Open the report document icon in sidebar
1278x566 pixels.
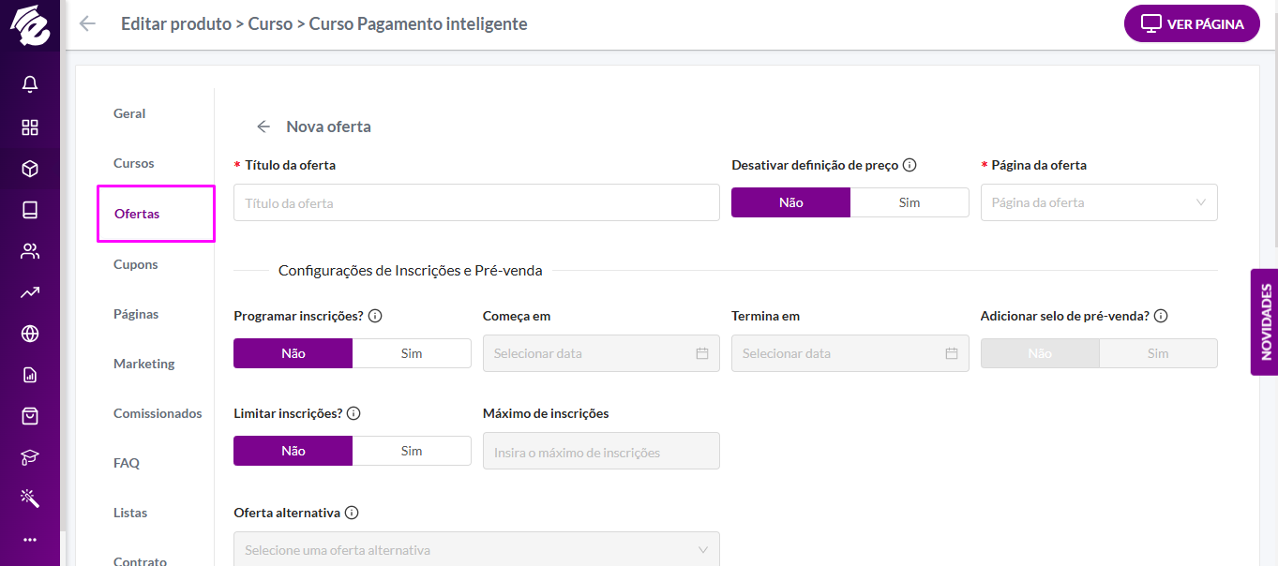[x=30, y=375]
